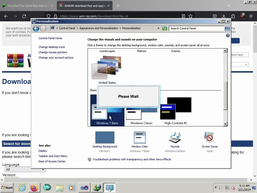The height and width of the screenshot is (193, 257).
Task: Open the Display link under See also
Action: [43, 151]
